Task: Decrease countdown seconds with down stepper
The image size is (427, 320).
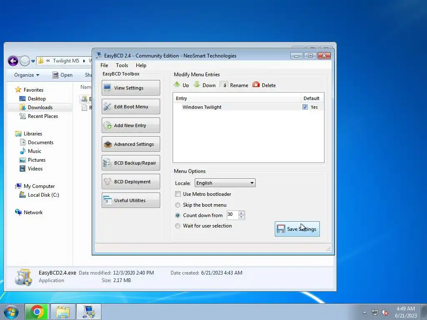Action: (x=241, y=217)
